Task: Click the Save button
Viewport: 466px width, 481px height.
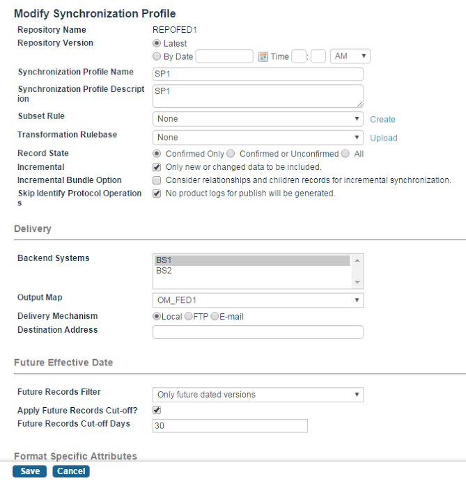Action: click(30, 471)
